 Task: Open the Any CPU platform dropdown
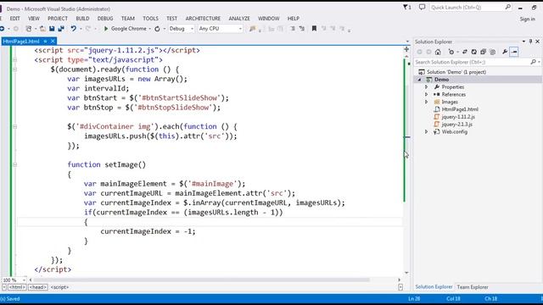click(x=240, y=29)
